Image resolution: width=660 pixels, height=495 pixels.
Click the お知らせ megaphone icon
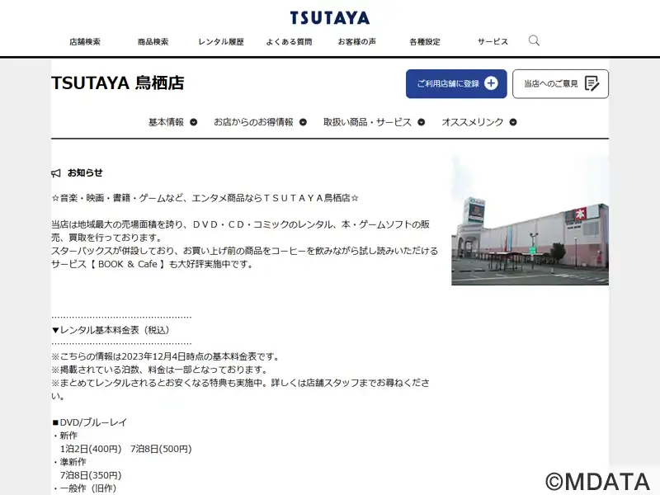[x=56, y=173]
